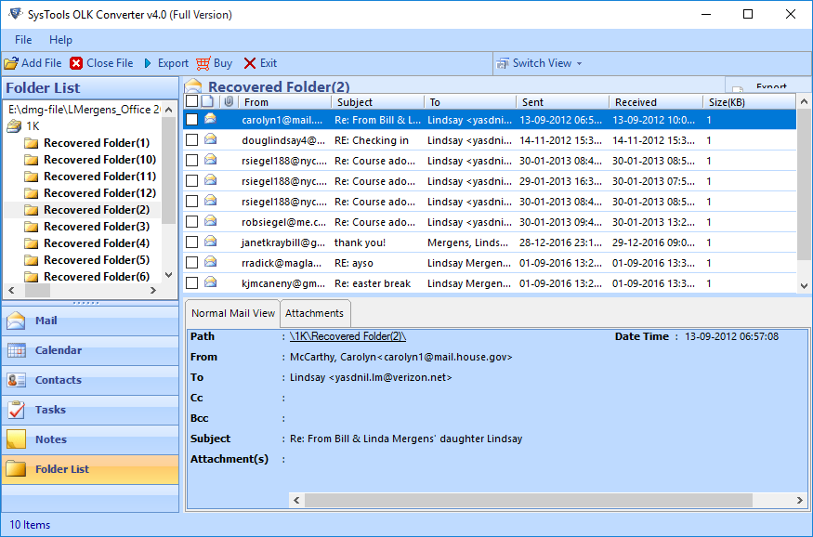Check the rradick 'RE: ayso' checkbox
This screenshot has width=813, height=537.
(x=191, y=263)
